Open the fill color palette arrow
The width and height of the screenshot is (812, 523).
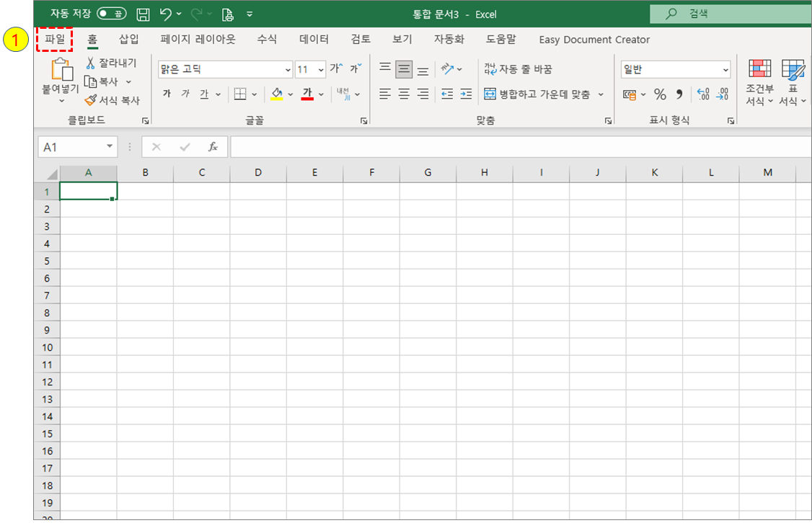pyautogui.click(x=290, y=94)
